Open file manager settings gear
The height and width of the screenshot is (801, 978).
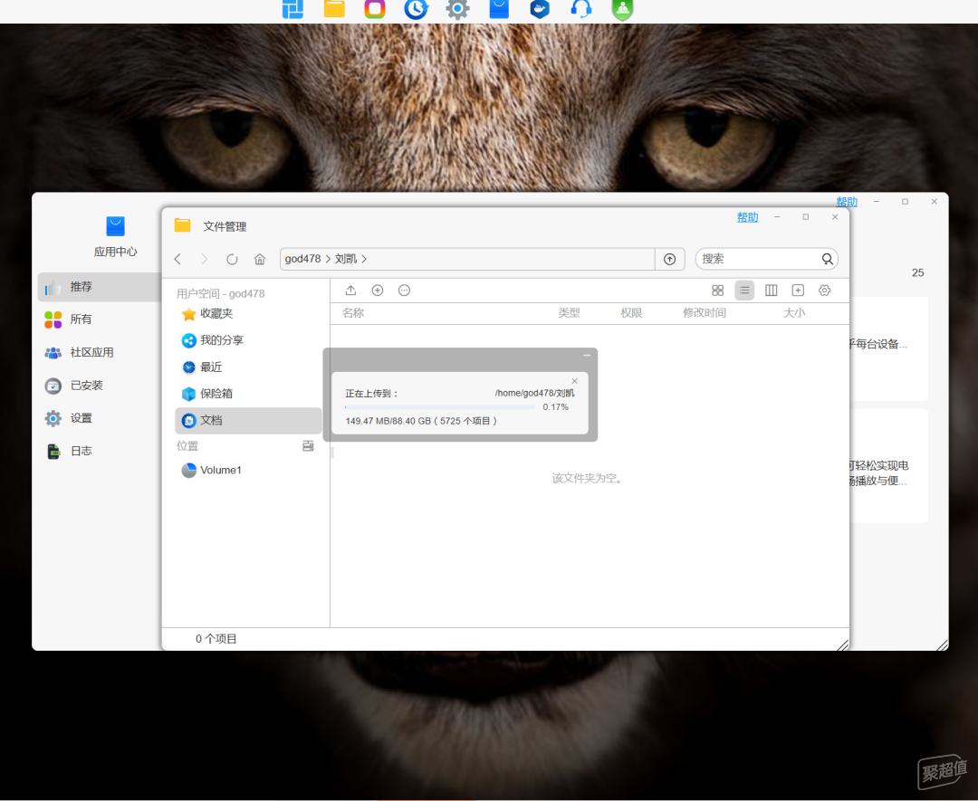tap(824, 291)
